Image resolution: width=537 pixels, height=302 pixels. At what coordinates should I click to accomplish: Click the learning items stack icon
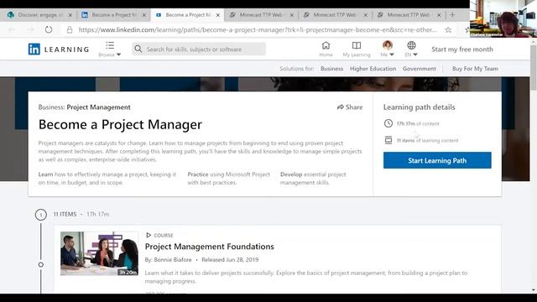(x=388, y=140)
